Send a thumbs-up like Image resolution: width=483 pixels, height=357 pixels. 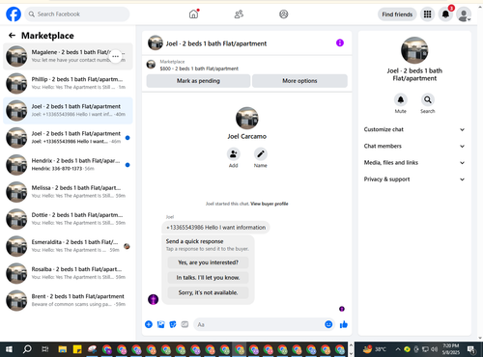(x=344, y=324)
